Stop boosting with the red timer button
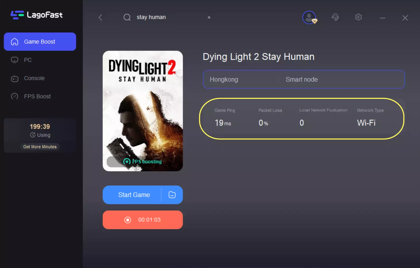Viewport: 420px width, 268px height. [143, 220]
